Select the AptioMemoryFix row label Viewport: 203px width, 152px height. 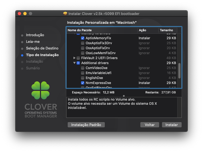[98, 38]
